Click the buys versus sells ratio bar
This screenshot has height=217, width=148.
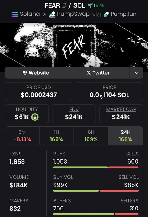(x=96, y=167)
